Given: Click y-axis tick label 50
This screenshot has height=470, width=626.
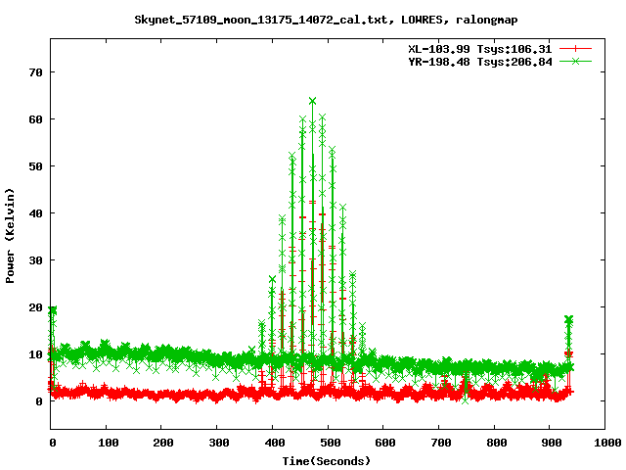Looking at the screenshot, I should pyautogui.click(x=35, y=166).
